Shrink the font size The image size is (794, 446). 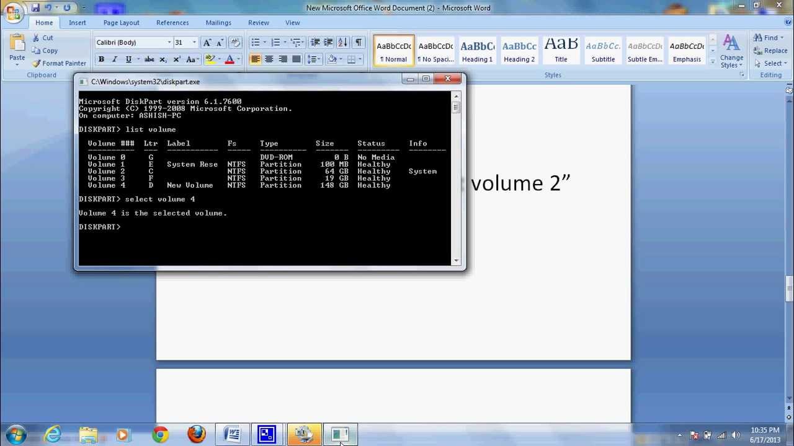click(219, 42)
